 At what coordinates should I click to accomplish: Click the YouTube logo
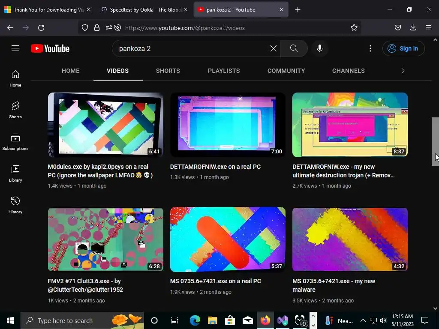(50, 48)
